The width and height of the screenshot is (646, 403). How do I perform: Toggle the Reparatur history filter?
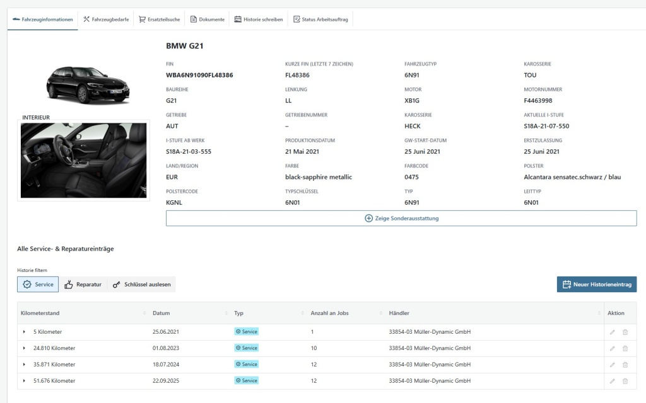pyautogui.click(x=83, y=285)
